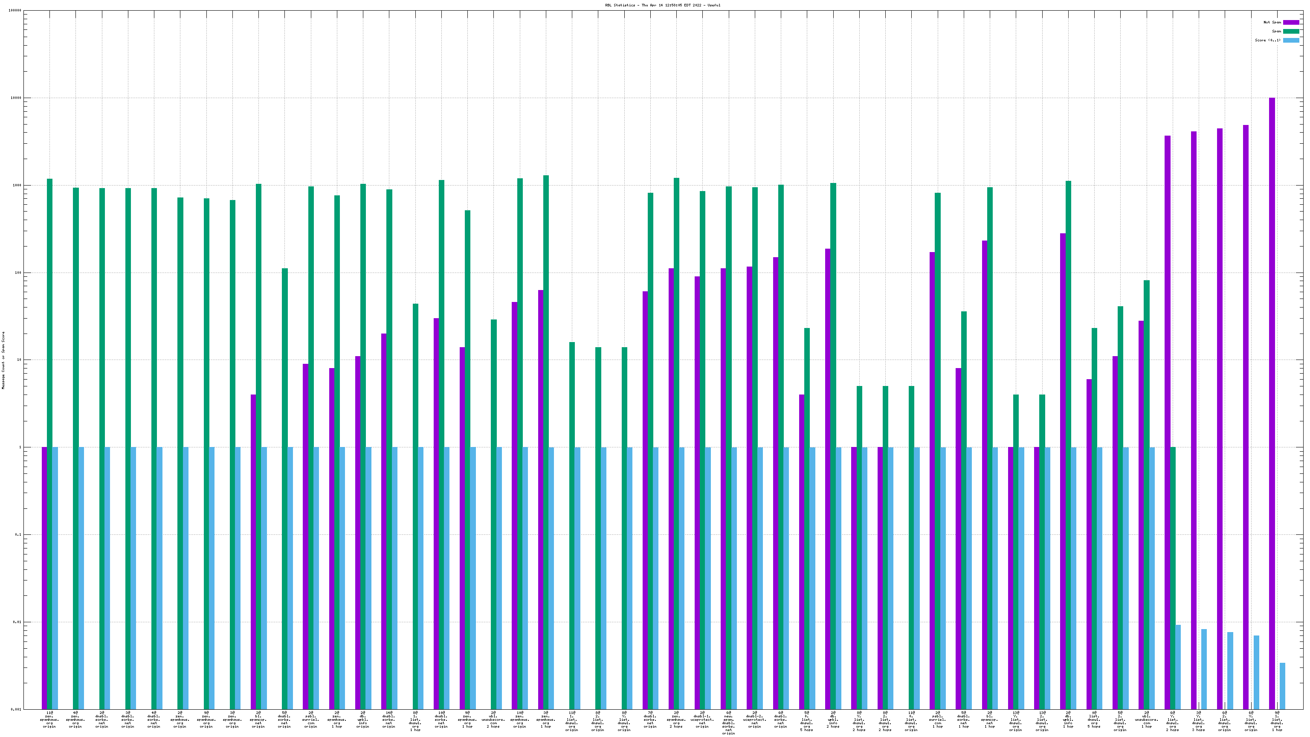1310x737 pixels.
Task: Click the 'Score (0..1)' legend text
Action: 1268,40
